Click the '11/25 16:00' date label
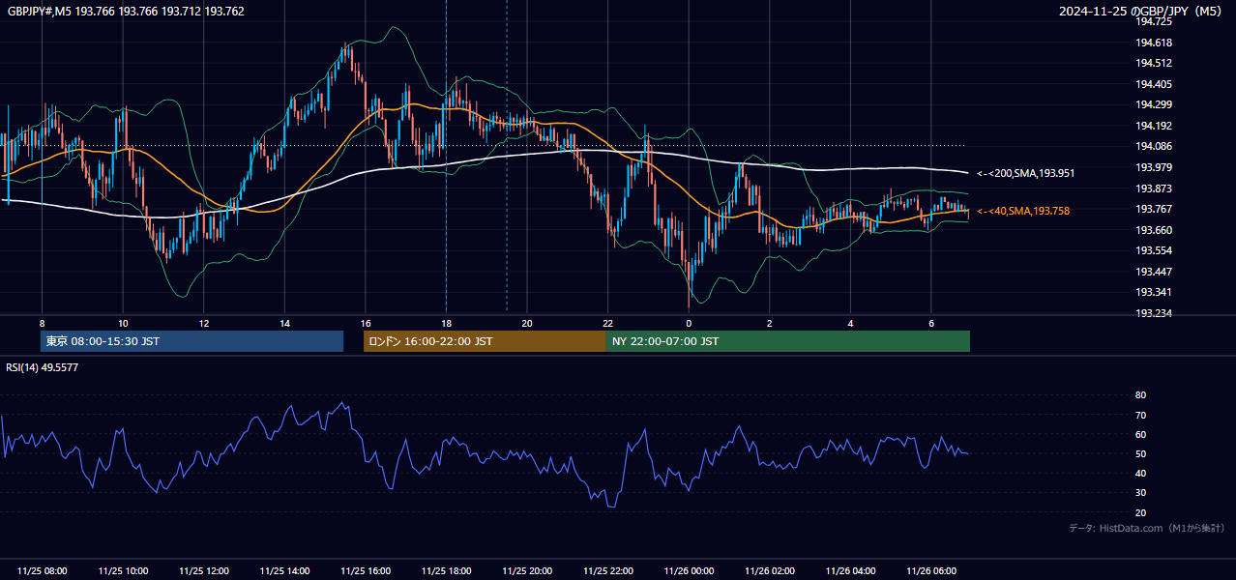Image resolution: width=1236 pixels, height=580 pixels. point(366,571)
